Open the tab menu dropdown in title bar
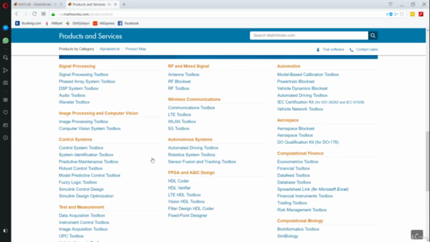This screenshot has height=242, width=430. click(x=390, y=4)
